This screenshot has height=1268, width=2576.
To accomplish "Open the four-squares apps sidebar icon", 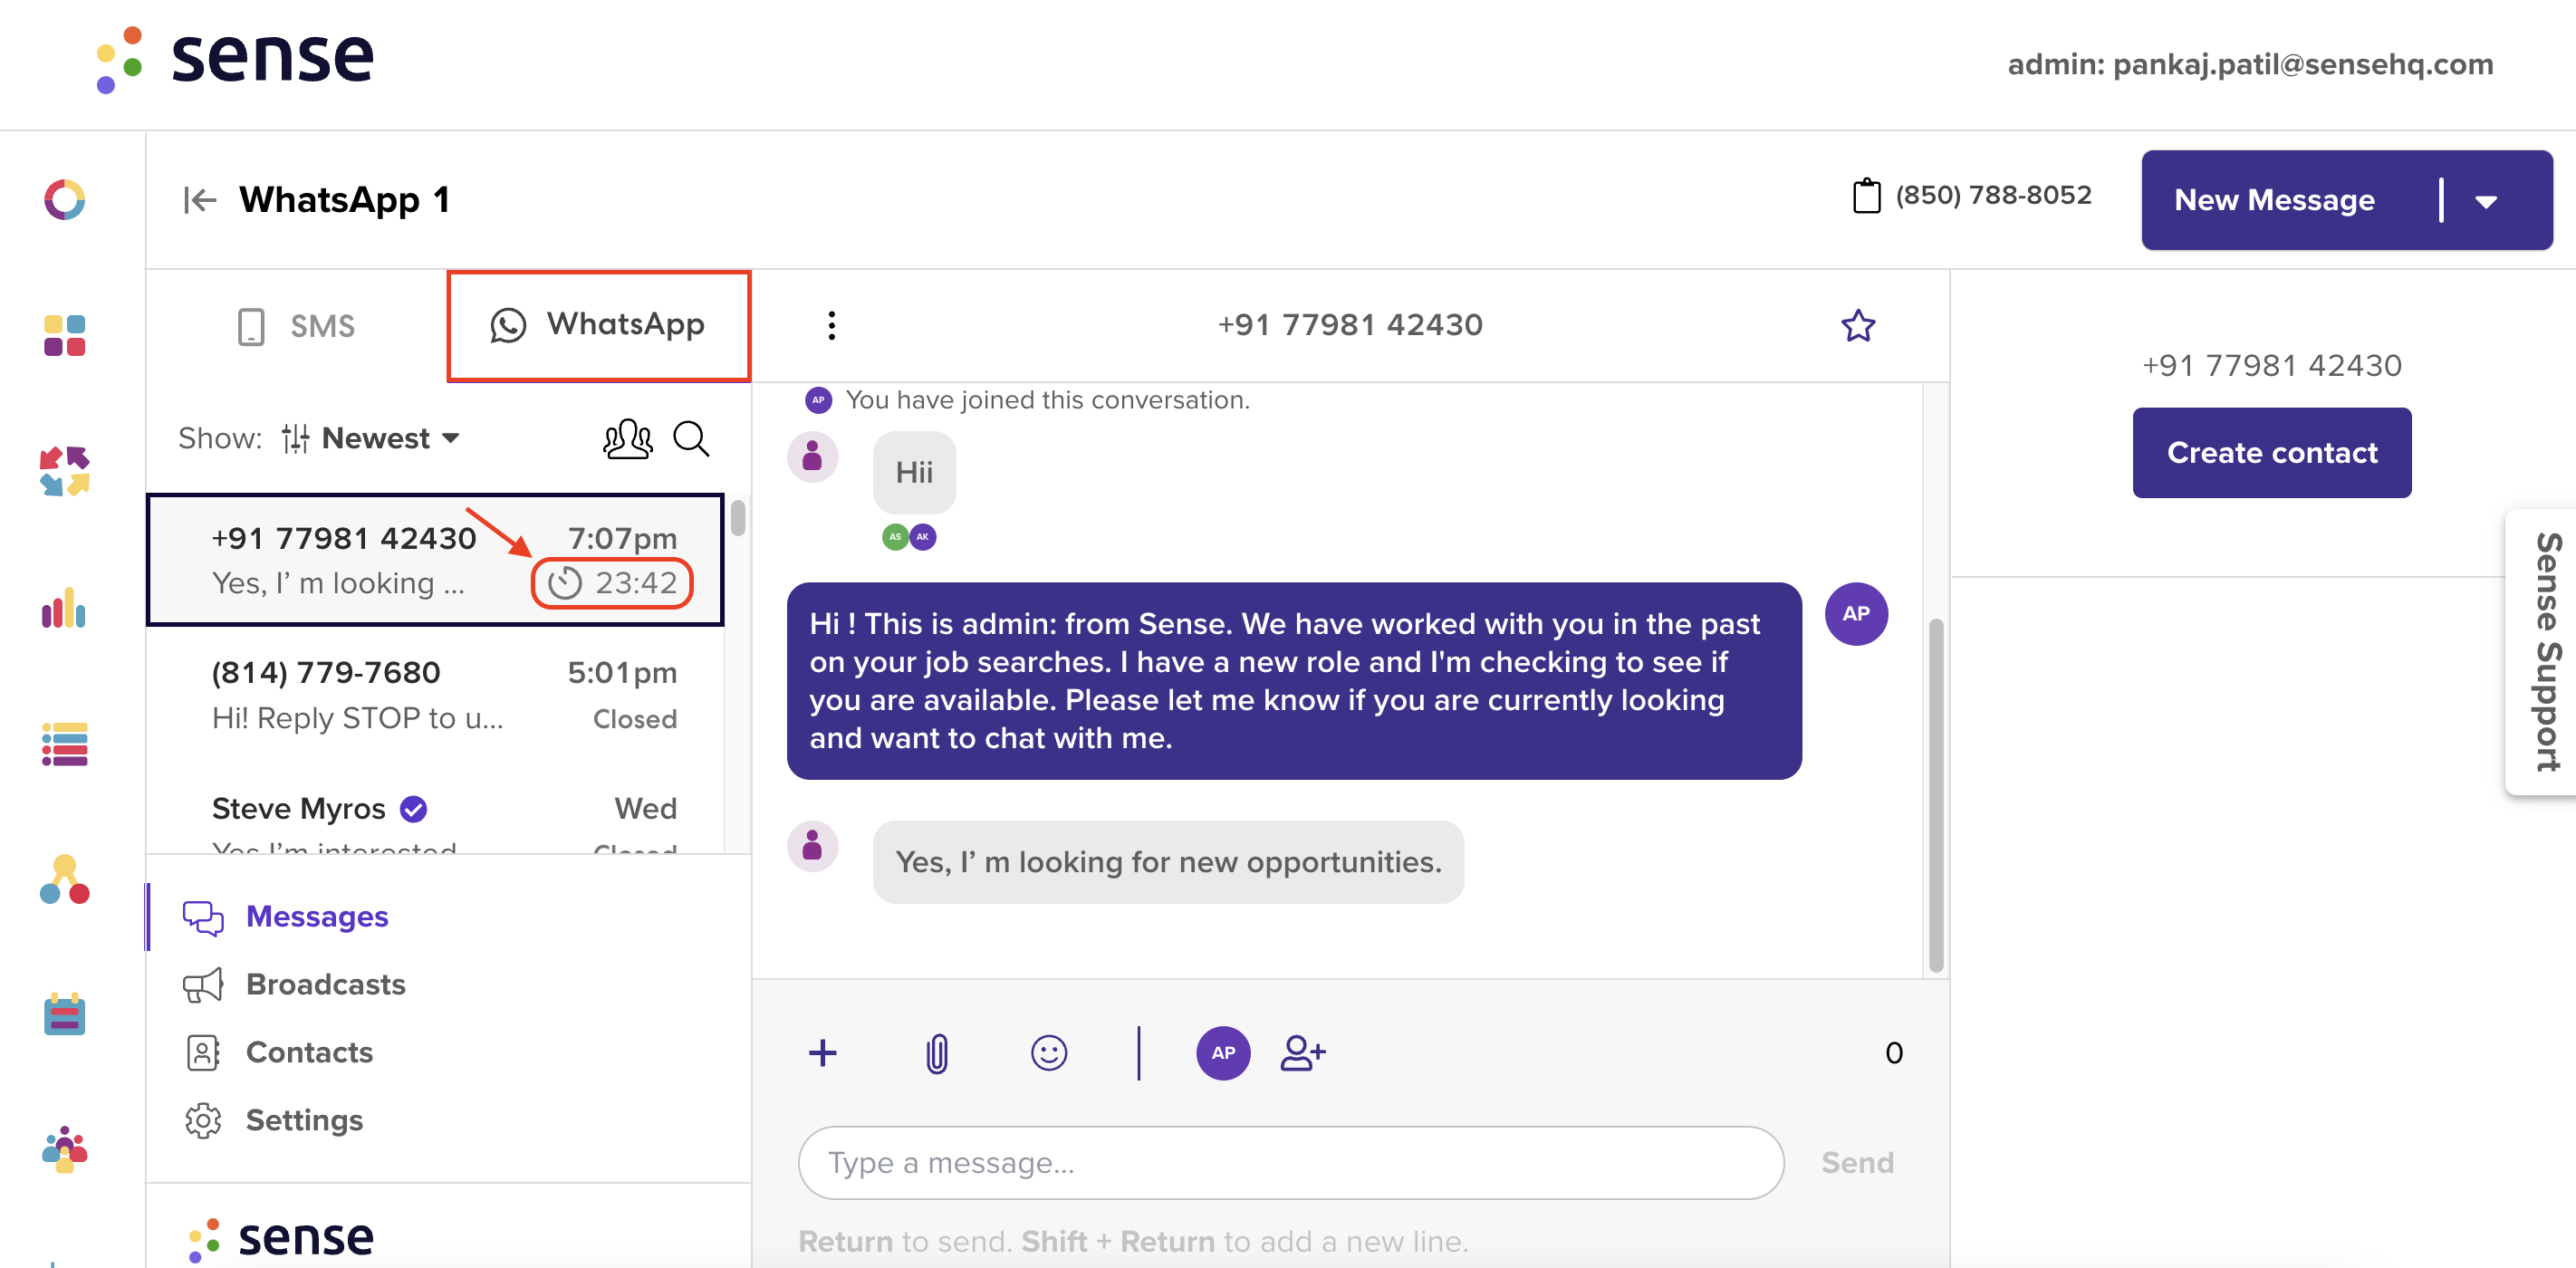I will pos(64,335).
